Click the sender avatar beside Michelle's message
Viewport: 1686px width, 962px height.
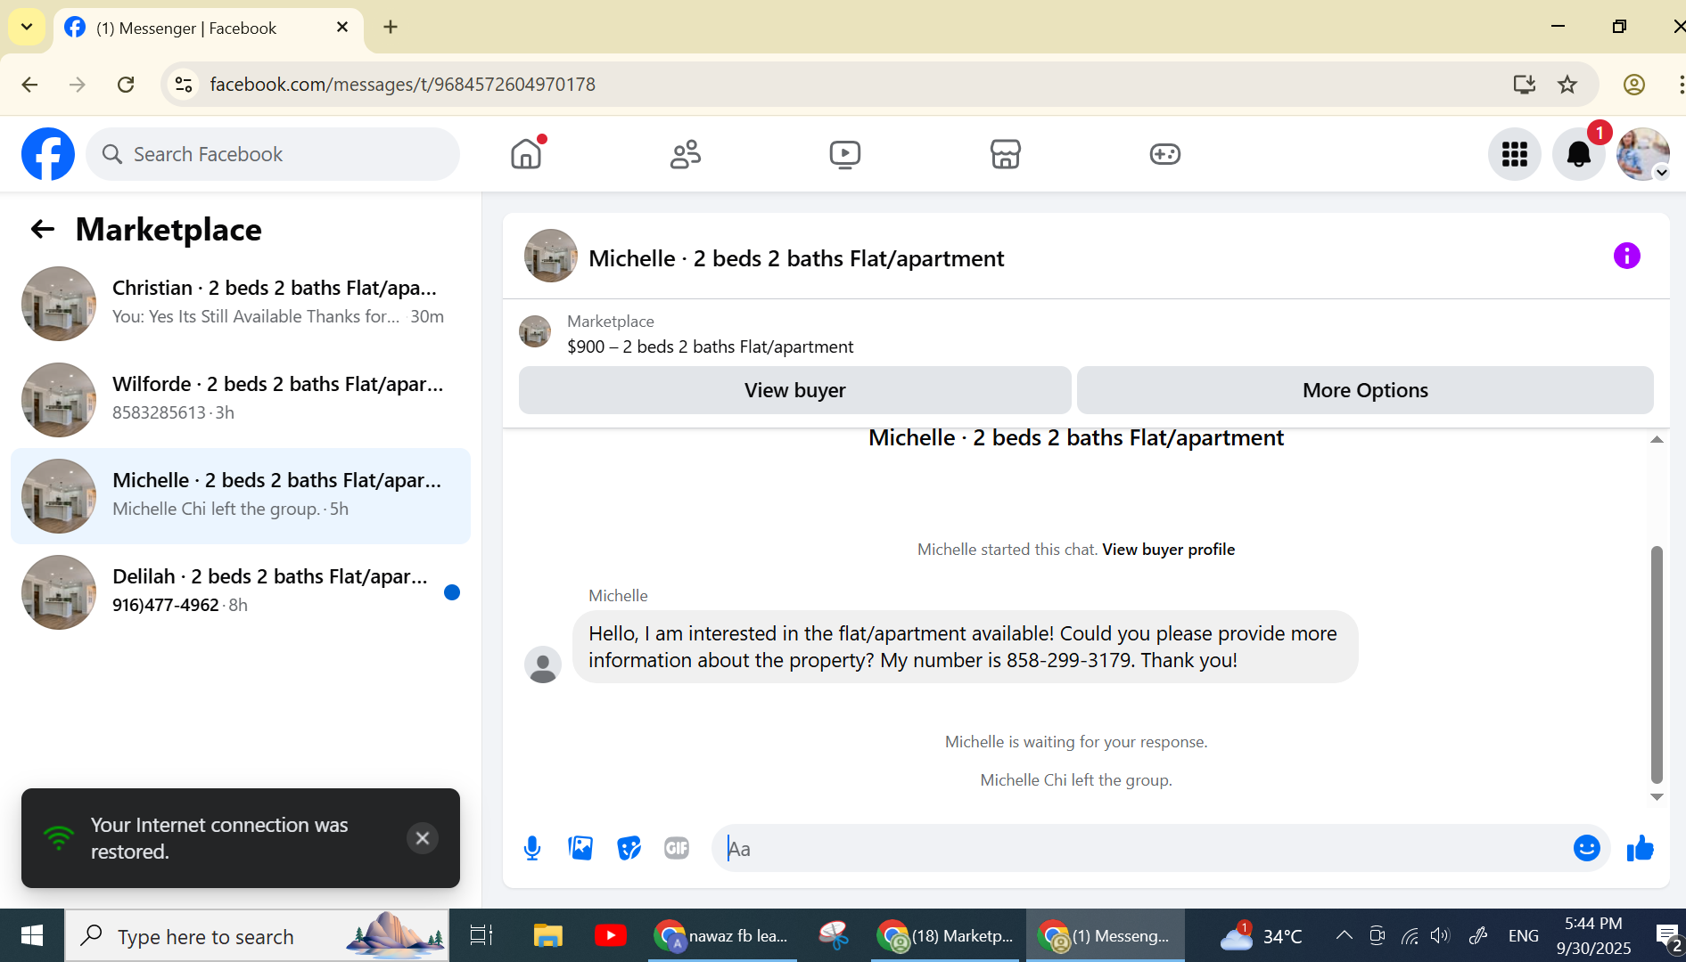tap(543, 665)
